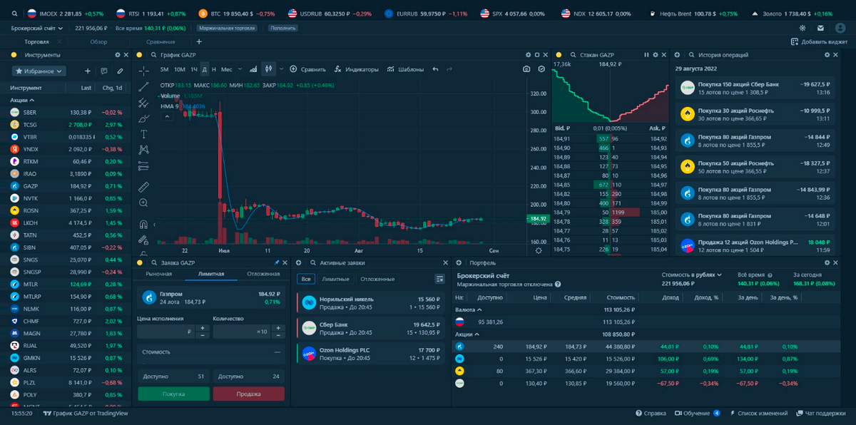Open Индикаторы on the chart toolbar
The image size is (856, 425).
coord(357,69)
